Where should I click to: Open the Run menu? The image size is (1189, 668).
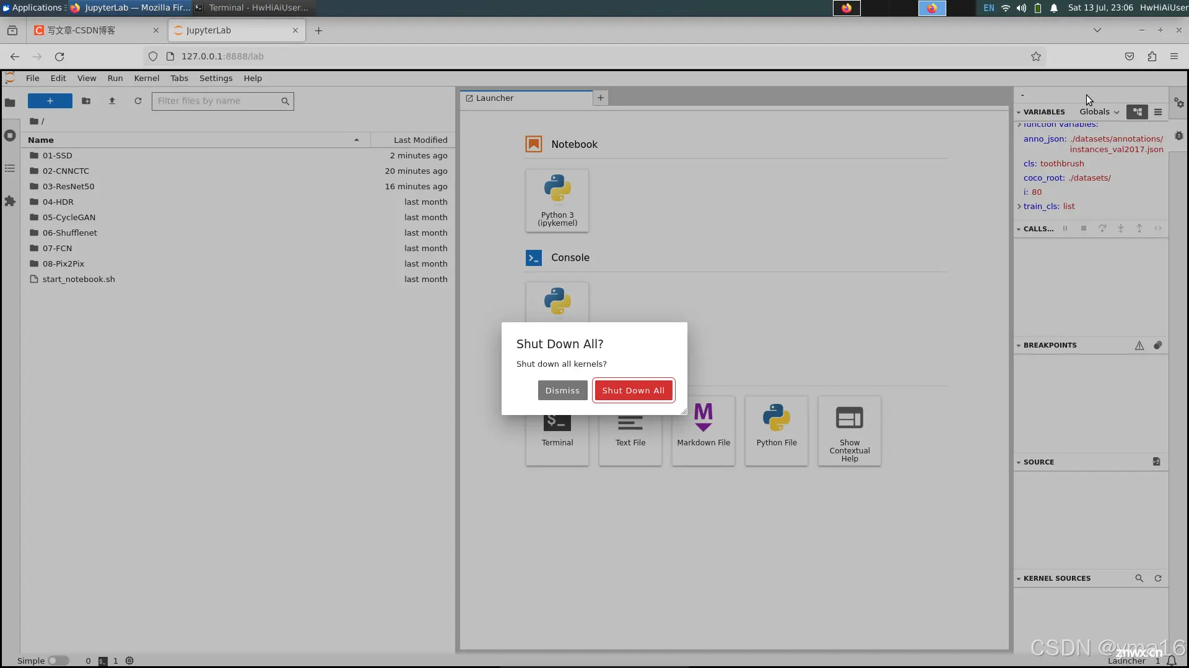tap(115, 77)
